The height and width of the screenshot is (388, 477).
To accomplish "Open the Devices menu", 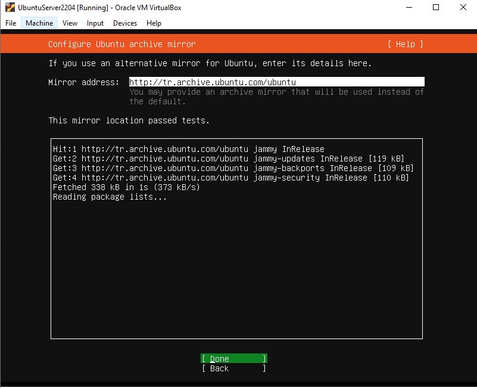I will [125, 23].
